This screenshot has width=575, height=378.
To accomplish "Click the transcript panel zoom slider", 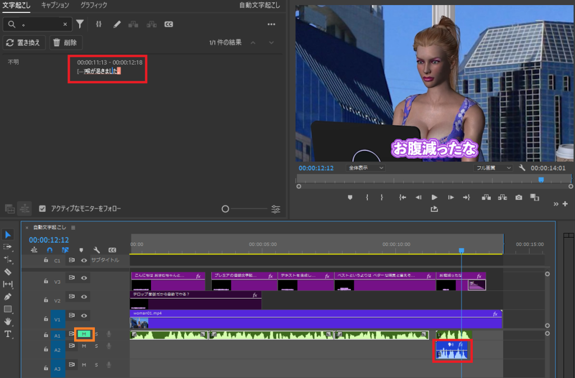I will pyautogui.click(x=225, y=209).
